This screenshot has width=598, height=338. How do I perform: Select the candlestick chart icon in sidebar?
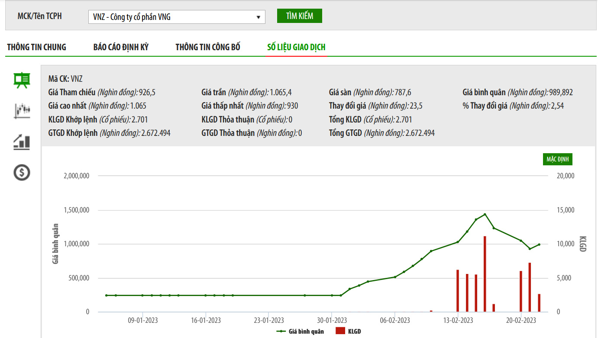pos(22,111)
